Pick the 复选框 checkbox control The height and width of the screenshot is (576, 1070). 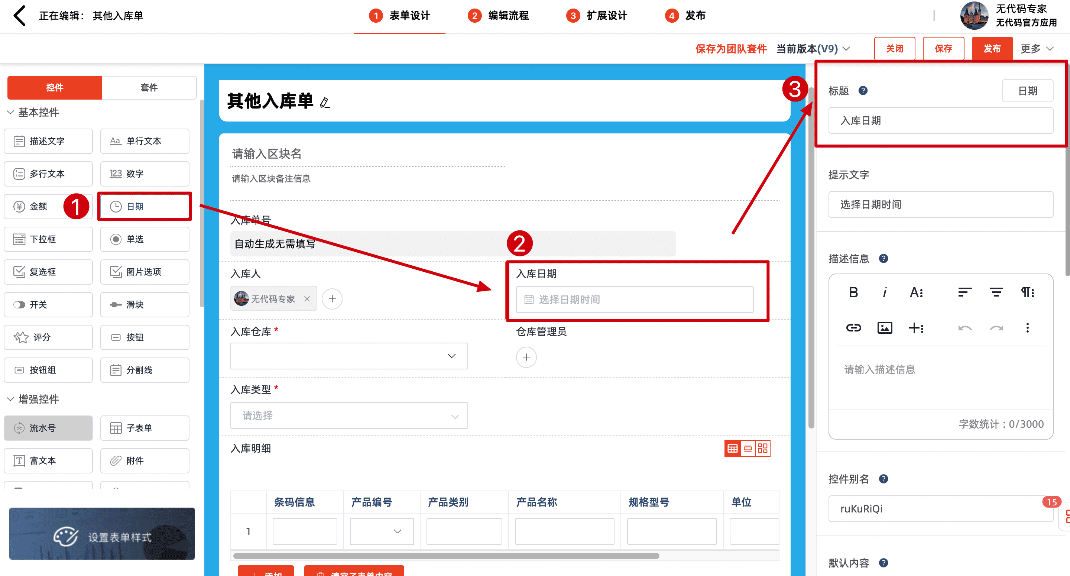48,272
